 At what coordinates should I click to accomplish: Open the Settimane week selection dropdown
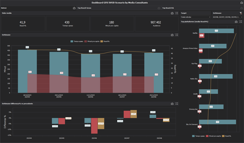(x=227, y=17)
